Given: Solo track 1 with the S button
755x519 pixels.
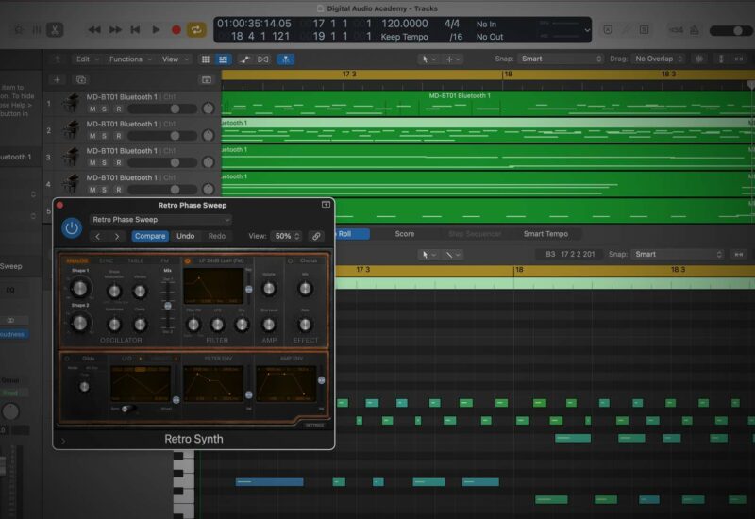Looking at the screenshot, I should [104, 109].
